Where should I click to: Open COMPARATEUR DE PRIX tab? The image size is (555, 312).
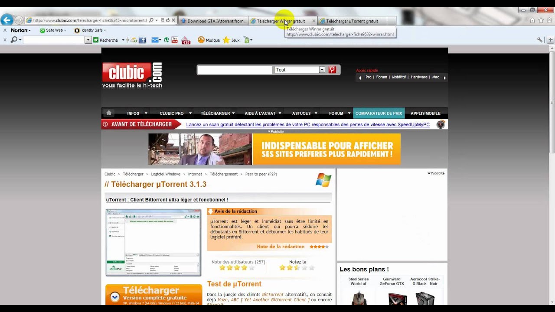pos(379,113)
